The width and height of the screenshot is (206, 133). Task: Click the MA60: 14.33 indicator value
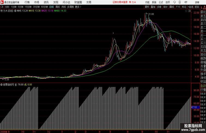point(60,11)
